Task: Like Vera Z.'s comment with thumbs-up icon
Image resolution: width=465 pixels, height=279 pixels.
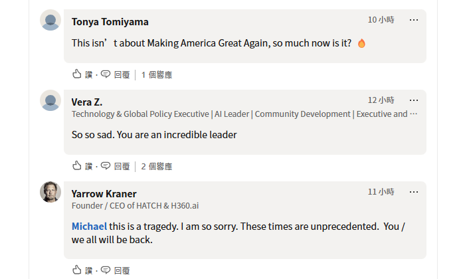Action: (x=77, y=166)
